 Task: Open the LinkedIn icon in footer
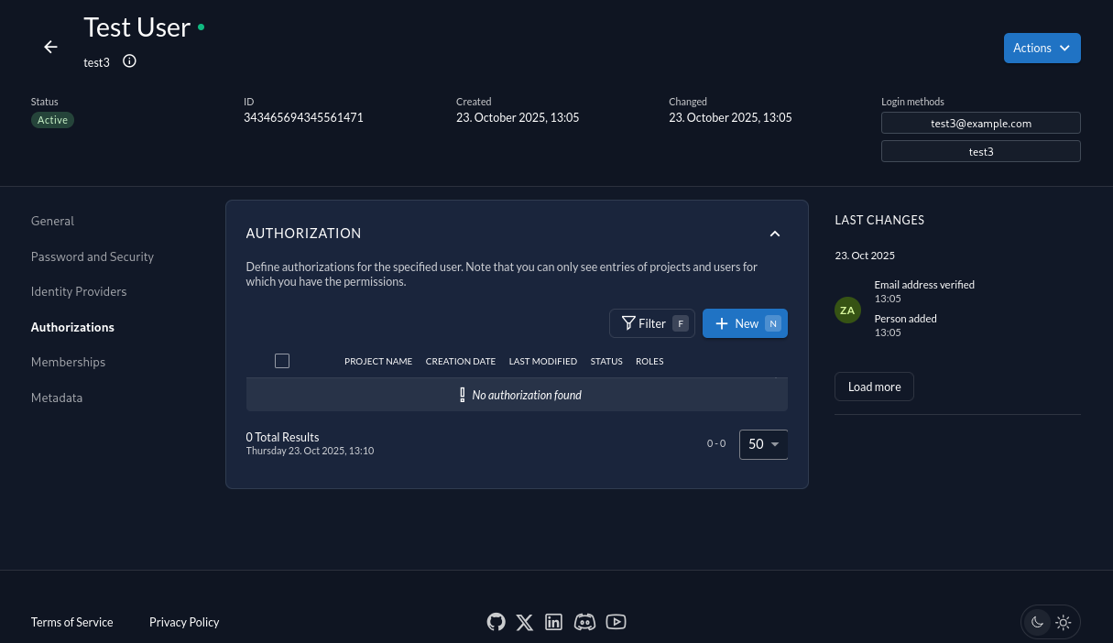click(553, 622)
